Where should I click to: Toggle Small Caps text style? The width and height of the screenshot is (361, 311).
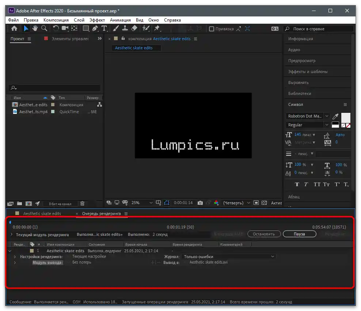tap(326, 184)
